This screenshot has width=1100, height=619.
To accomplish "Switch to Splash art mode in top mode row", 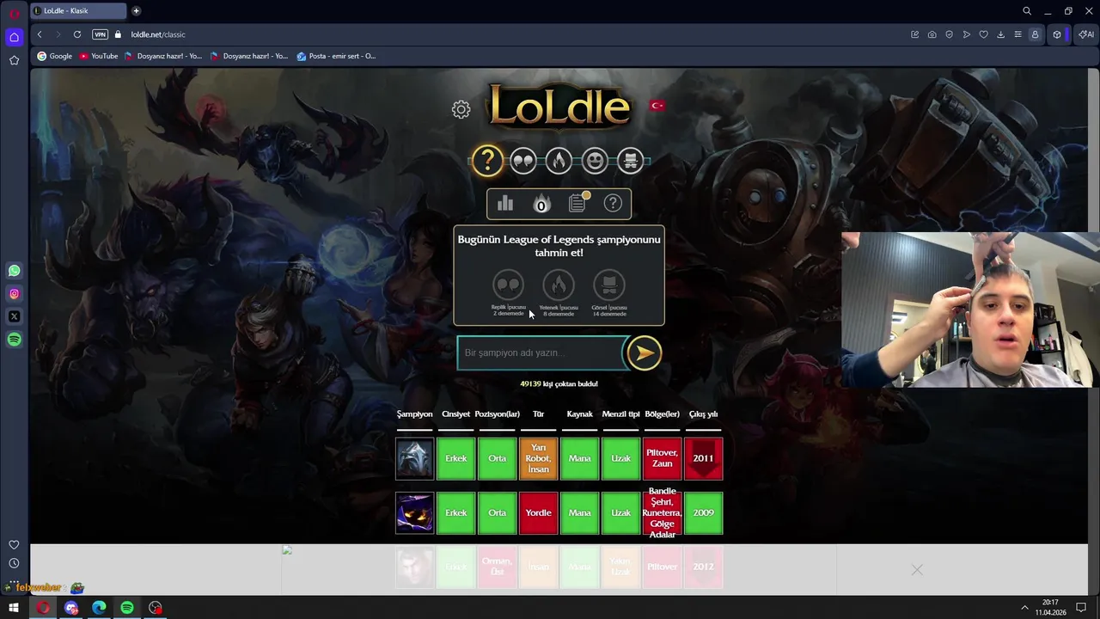I will 630,161.
